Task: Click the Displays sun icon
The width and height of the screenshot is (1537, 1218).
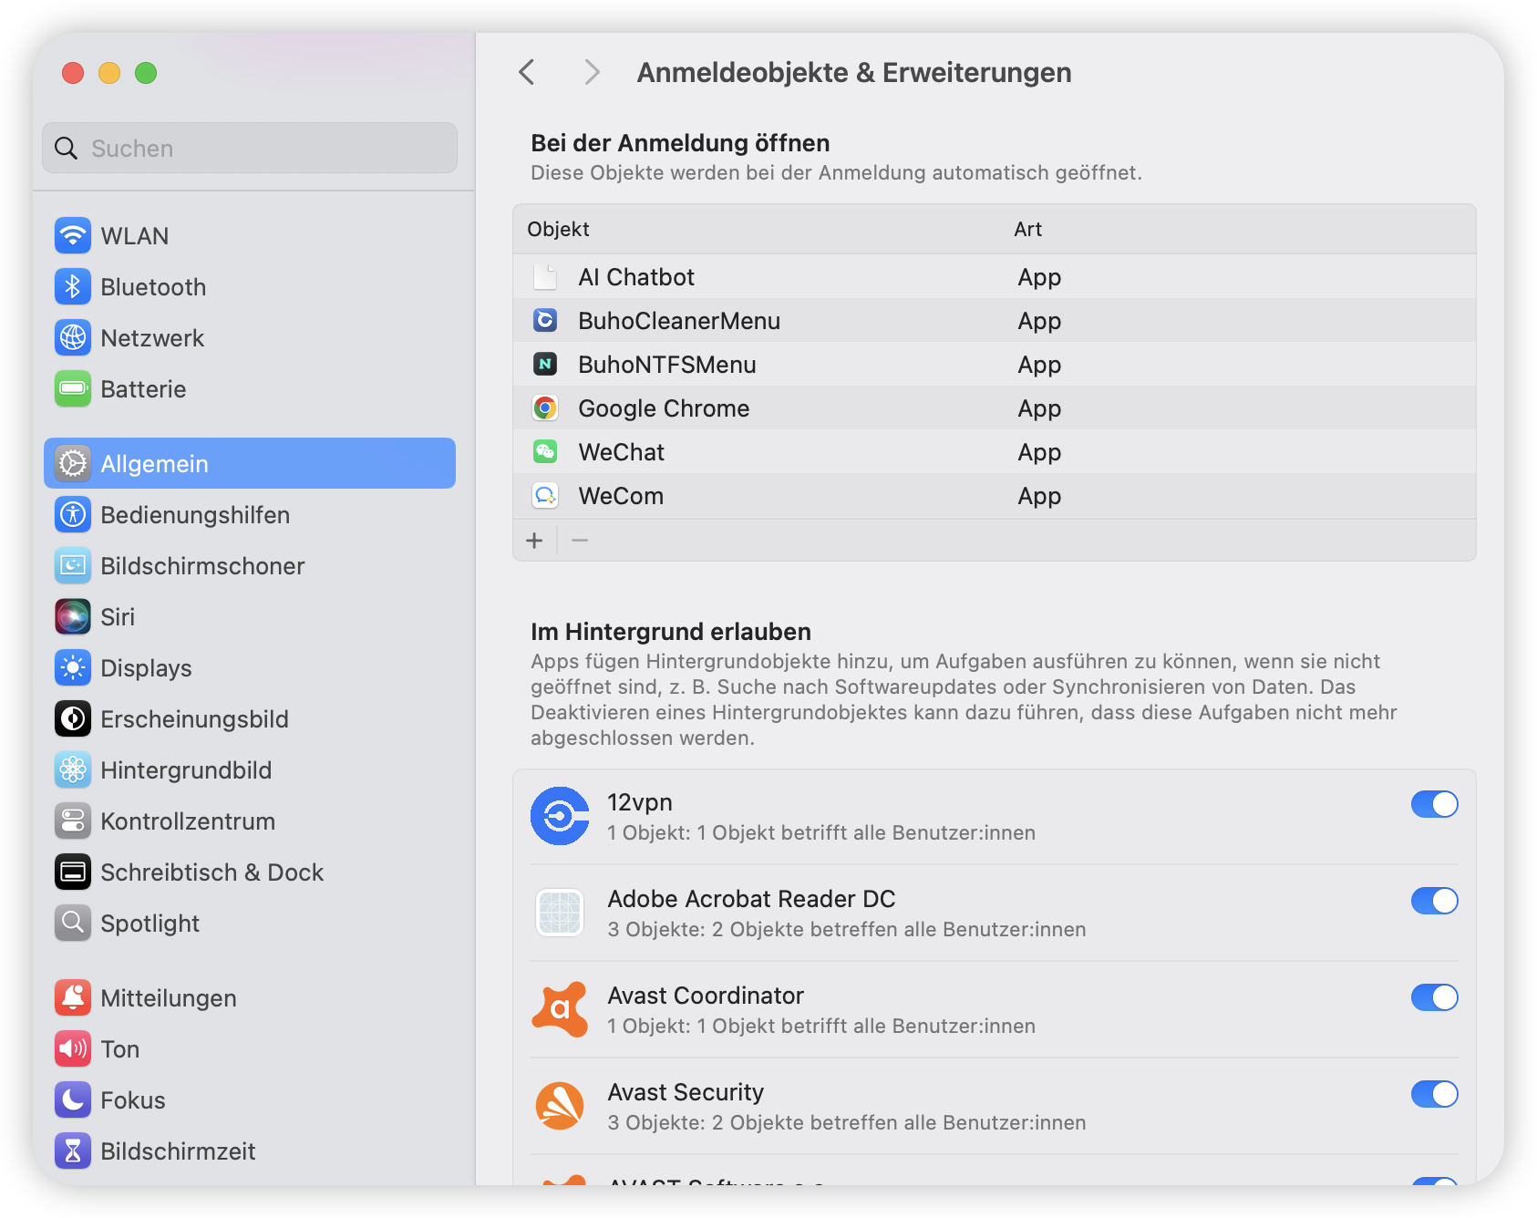Action: [x=73, y=667]
